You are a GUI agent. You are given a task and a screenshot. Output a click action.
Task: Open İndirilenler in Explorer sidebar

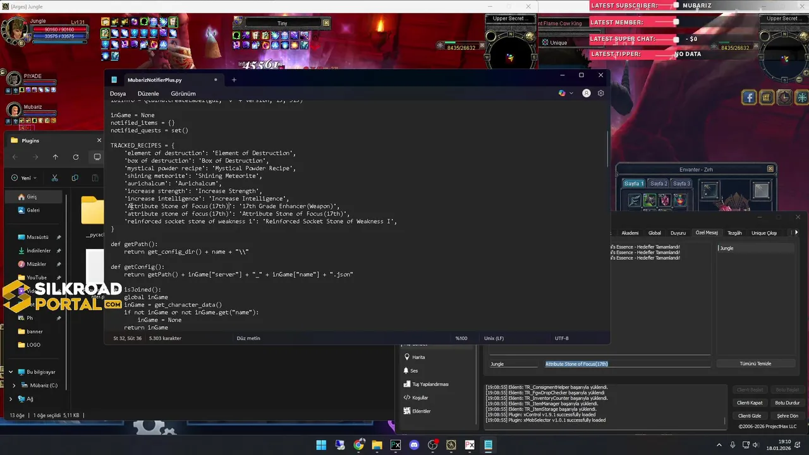pyautogui.click(x=39, y=250)
